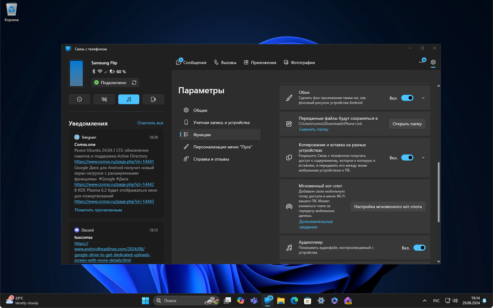Select Учетная запись и устройства
This screenshot has height=308, width=493.
[220, 122]
